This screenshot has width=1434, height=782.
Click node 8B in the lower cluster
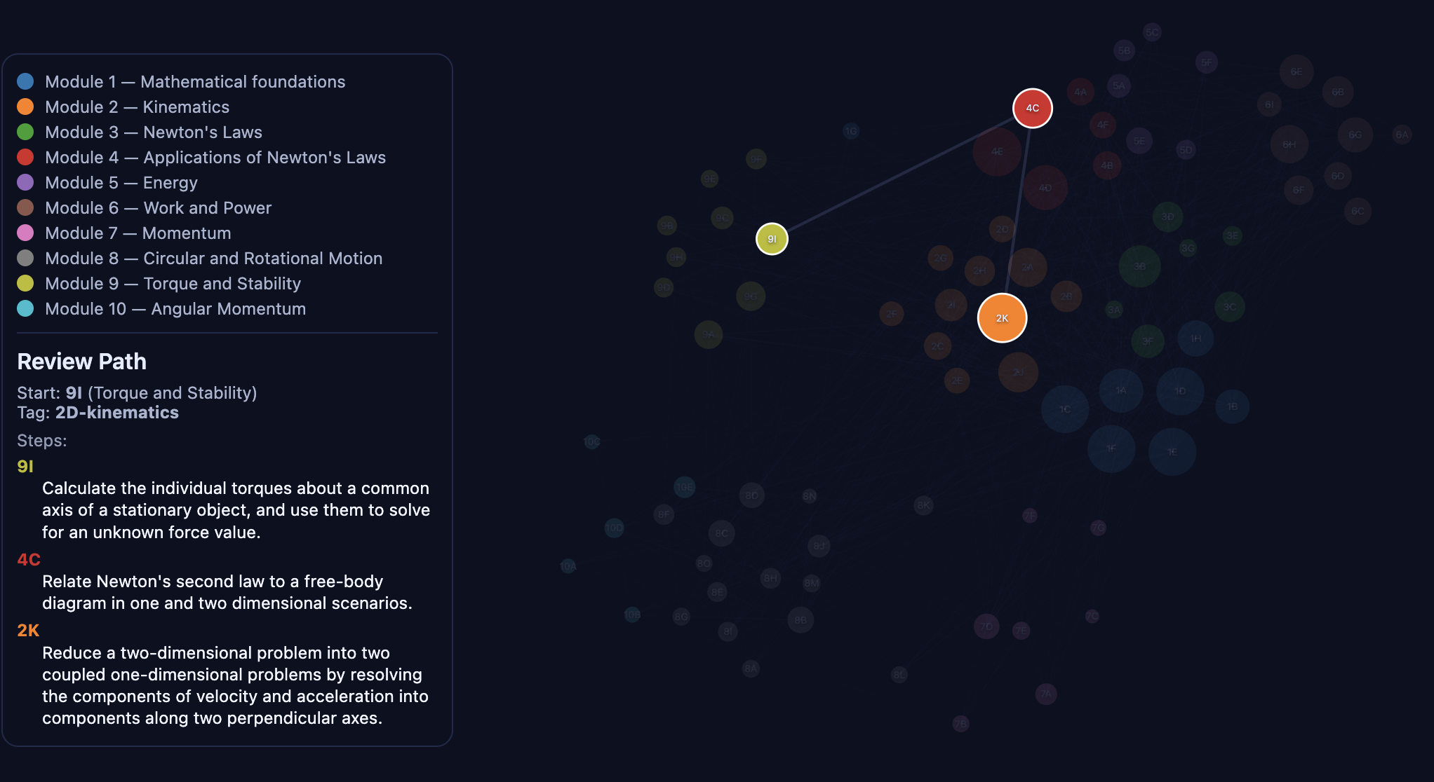pyautogui.click(x=800, y=620)
